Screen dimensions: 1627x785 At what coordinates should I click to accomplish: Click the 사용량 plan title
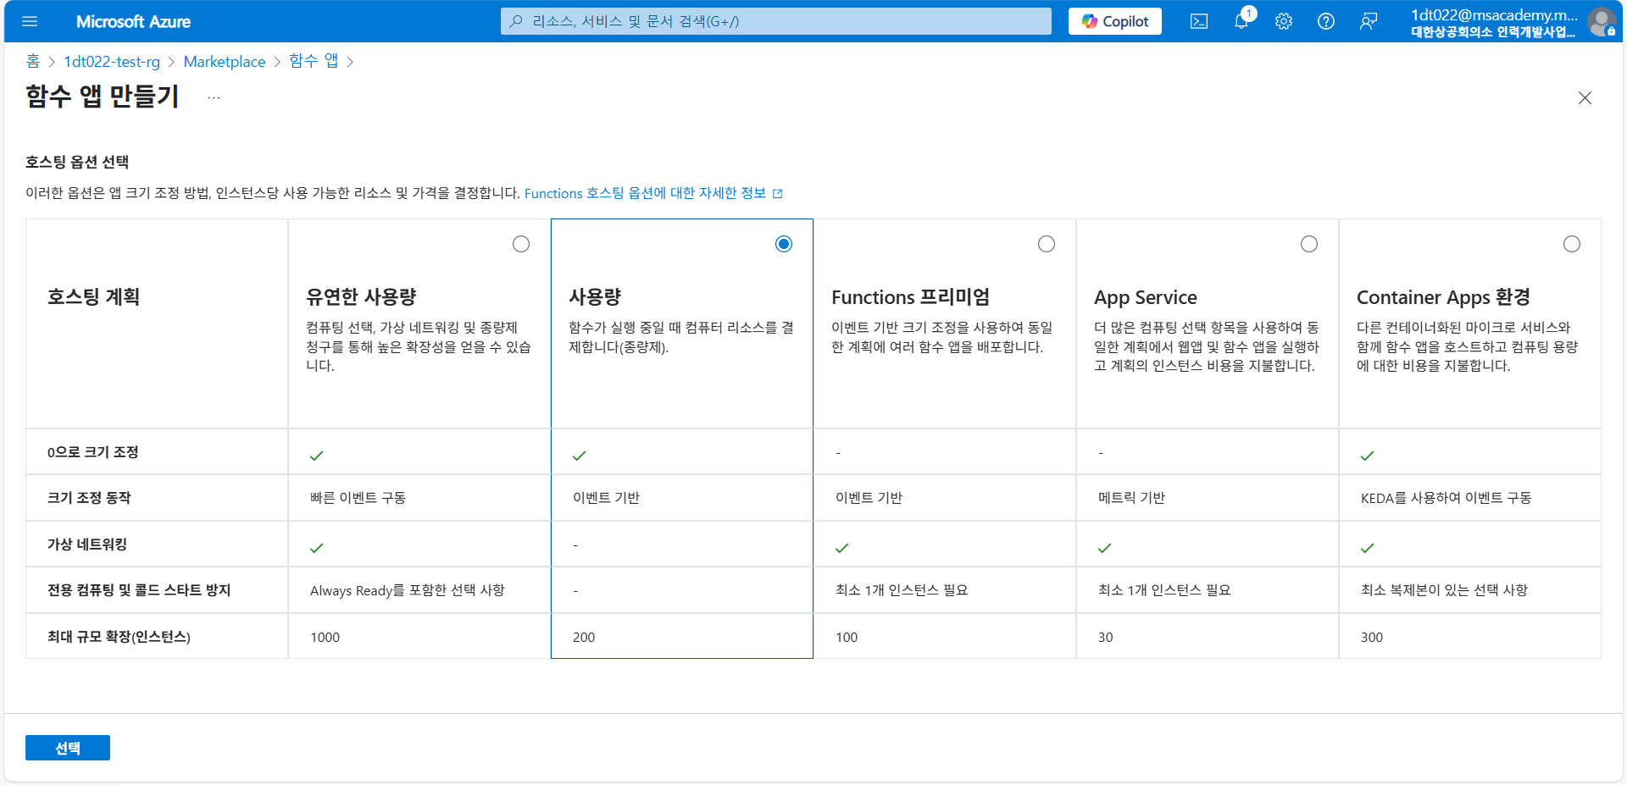(595, 297)
